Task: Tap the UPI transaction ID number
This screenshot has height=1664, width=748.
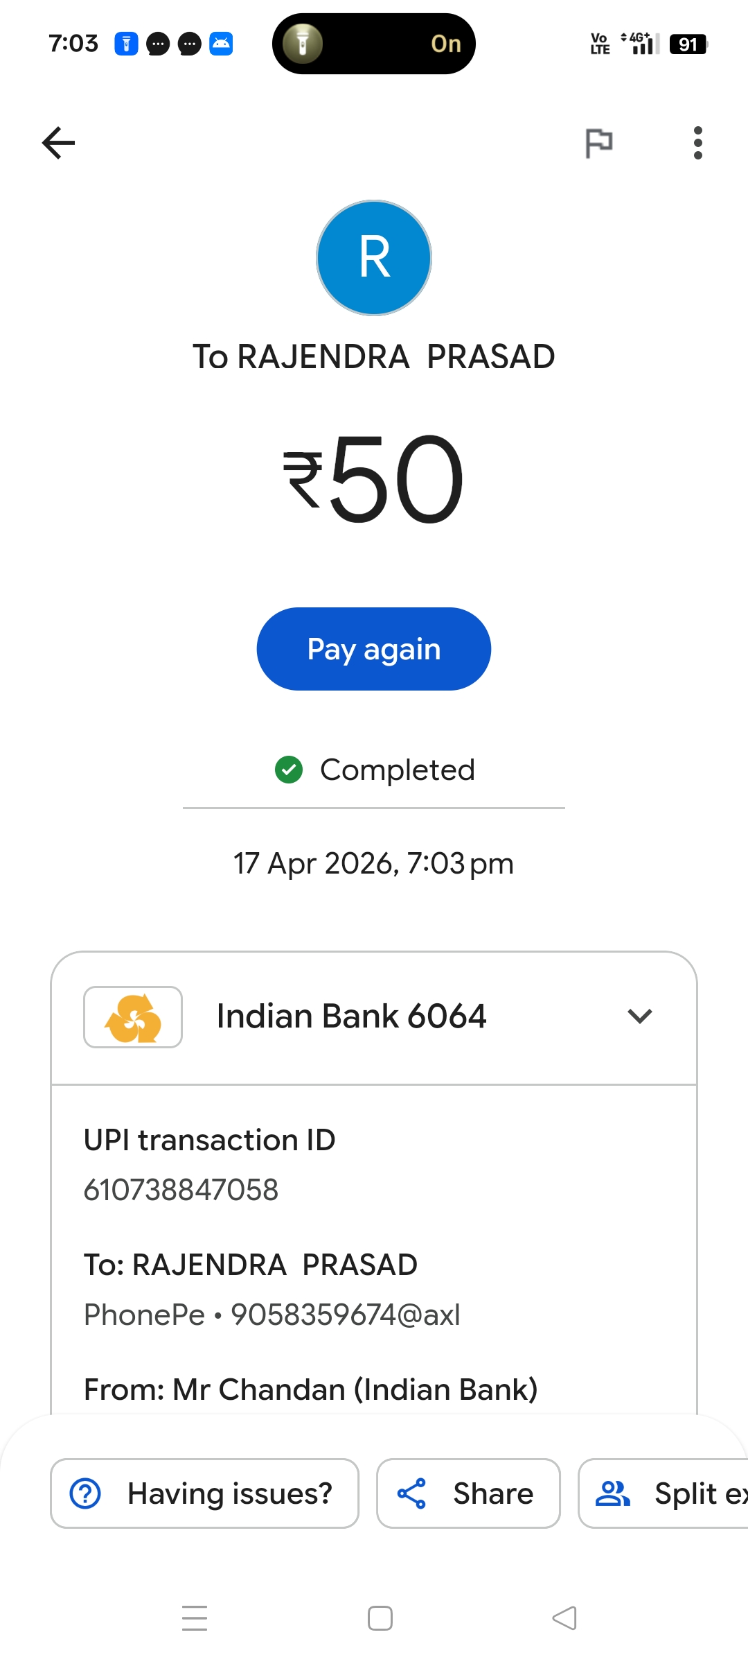Action: pyautogui.click(x=181, y=1190)
